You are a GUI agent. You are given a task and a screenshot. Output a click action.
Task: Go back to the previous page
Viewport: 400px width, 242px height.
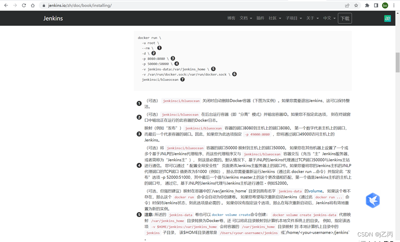tap(6, 6)
